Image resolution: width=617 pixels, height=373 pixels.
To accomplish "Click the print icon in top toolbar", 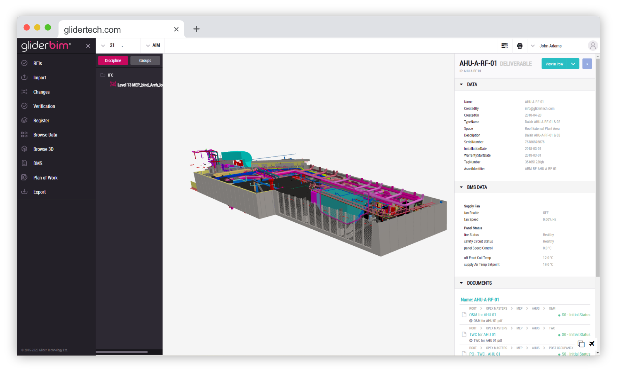I will 520,46.
